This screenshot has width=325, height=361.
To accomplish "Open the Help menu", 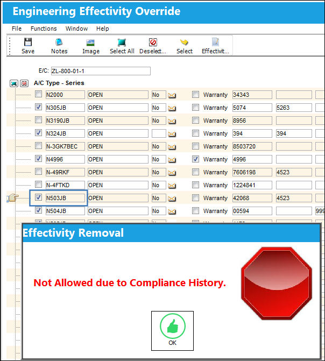I will (x=102, y=29).
